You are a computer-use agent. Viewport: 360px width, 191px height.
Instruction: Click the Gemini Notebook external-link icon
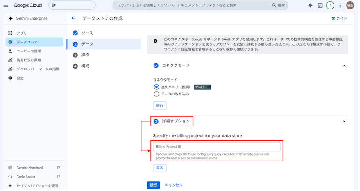[x=59, y=168]
